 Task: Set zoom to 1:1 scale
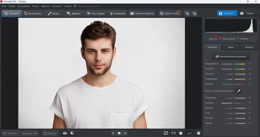[x=173, y=133]
